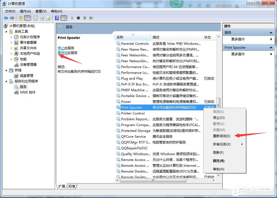Open the 操作(A) menu
Image resolution: width=277 pixels, height=198 pixels.
25,11
